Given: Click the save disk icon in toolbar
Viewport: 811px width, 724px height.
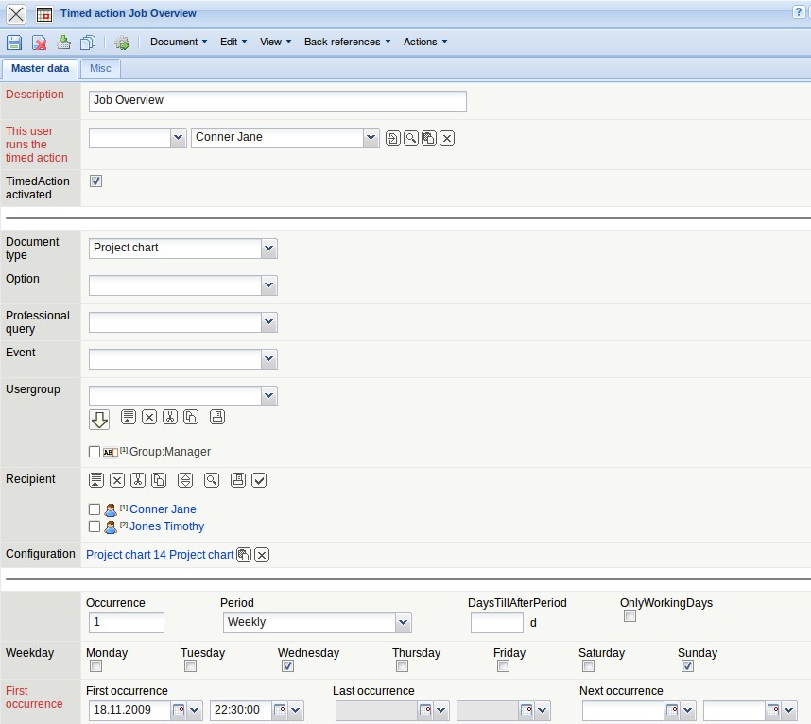Looking at the screenshot, I should click(14, 43).
